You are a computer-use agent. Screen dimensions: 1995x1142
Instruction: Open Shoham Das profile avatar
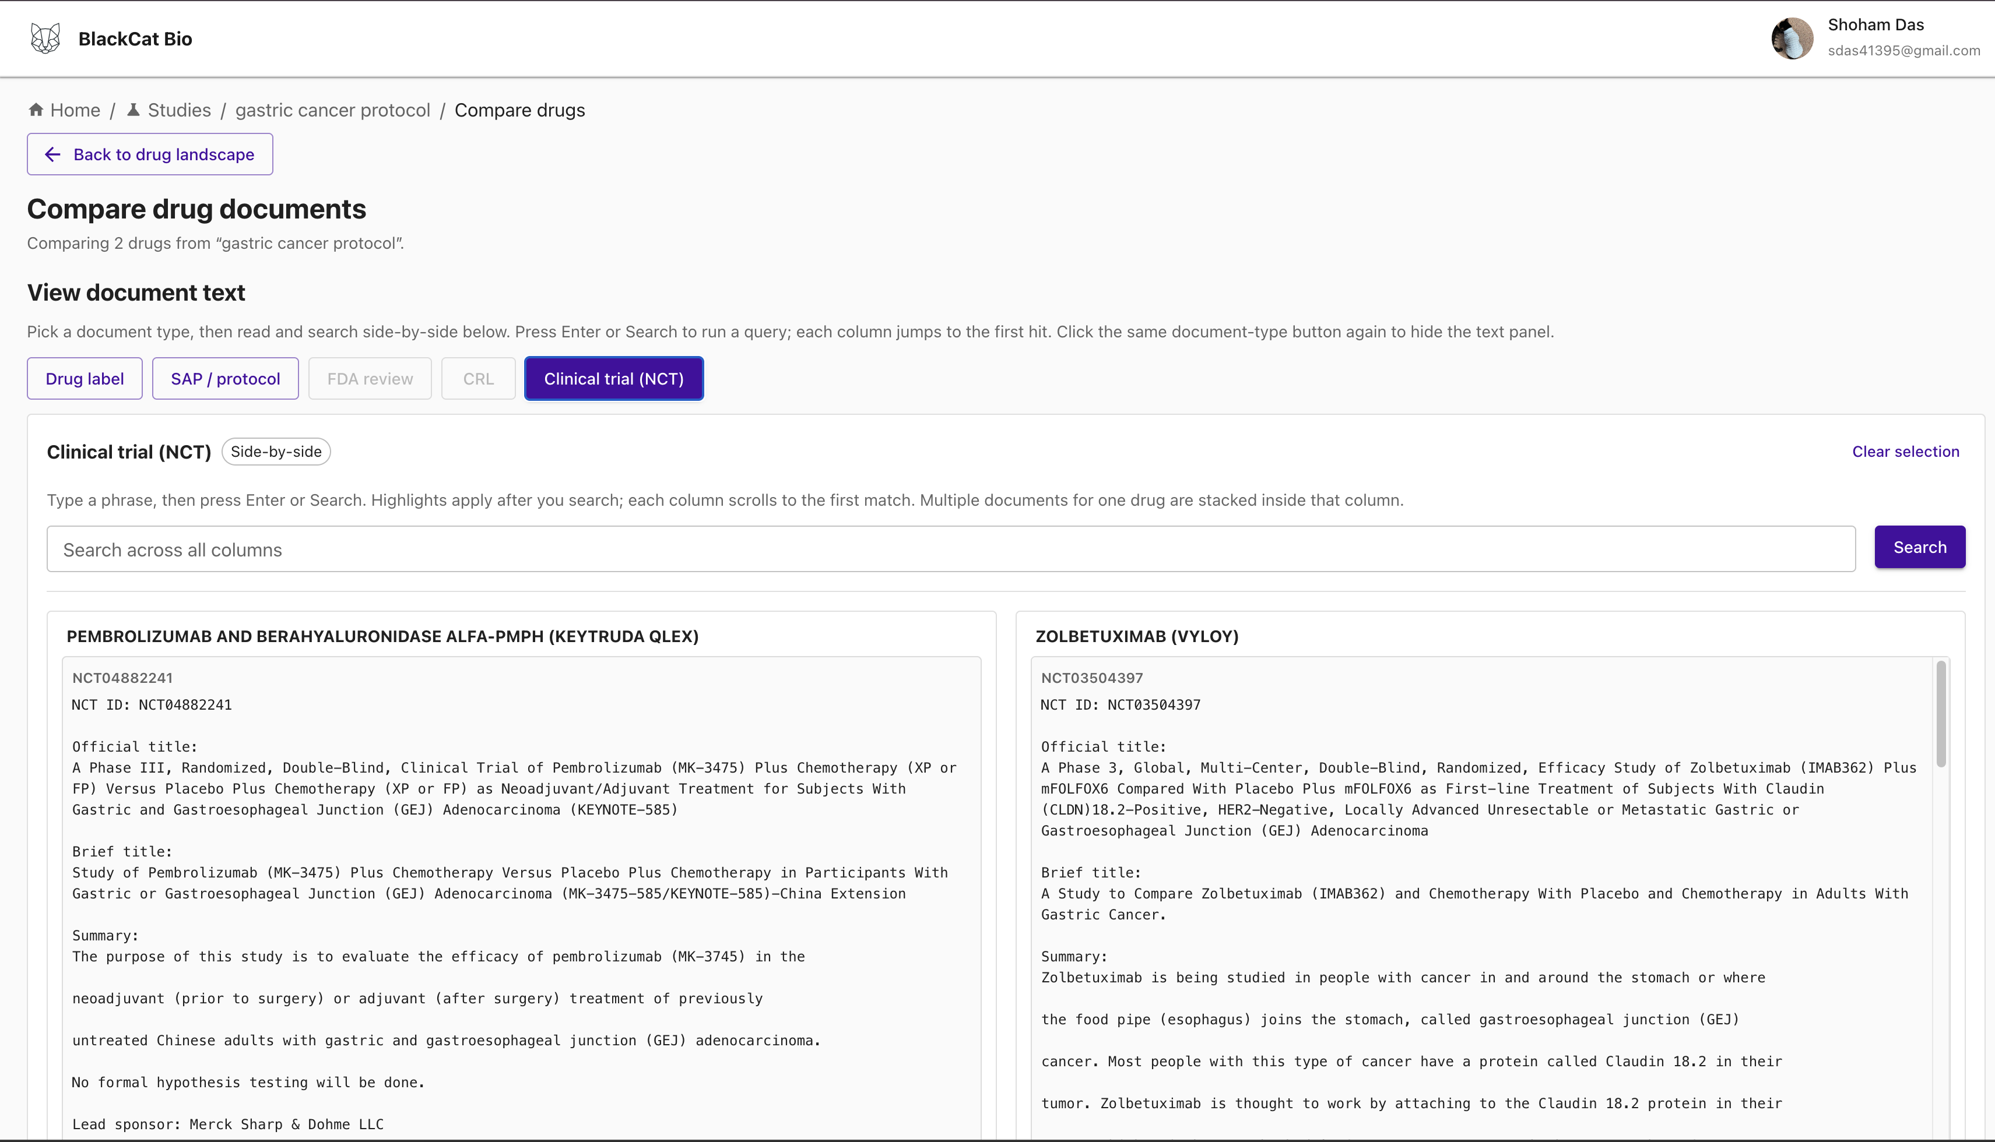tap(1792, 38)
